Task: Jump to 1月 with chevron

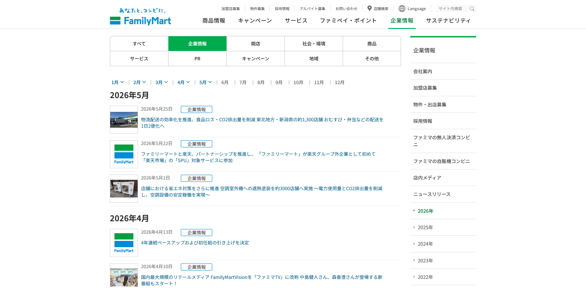Action: point(118,82)
